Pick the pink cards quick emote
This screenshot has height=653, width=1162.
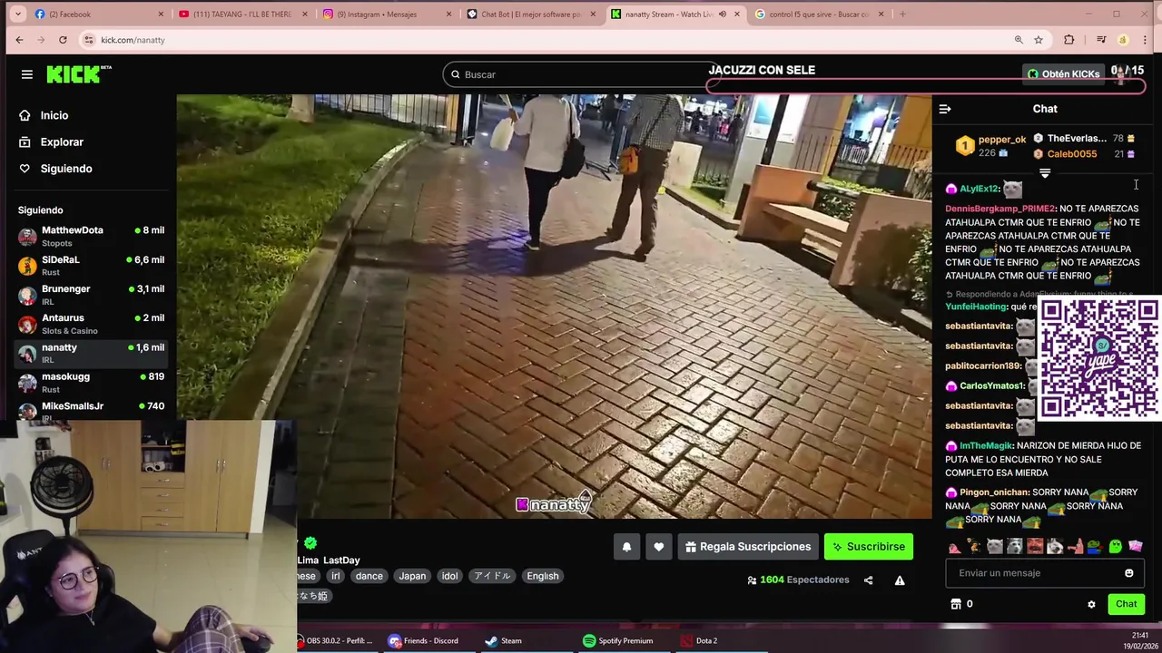click(x=1136, y=546)
